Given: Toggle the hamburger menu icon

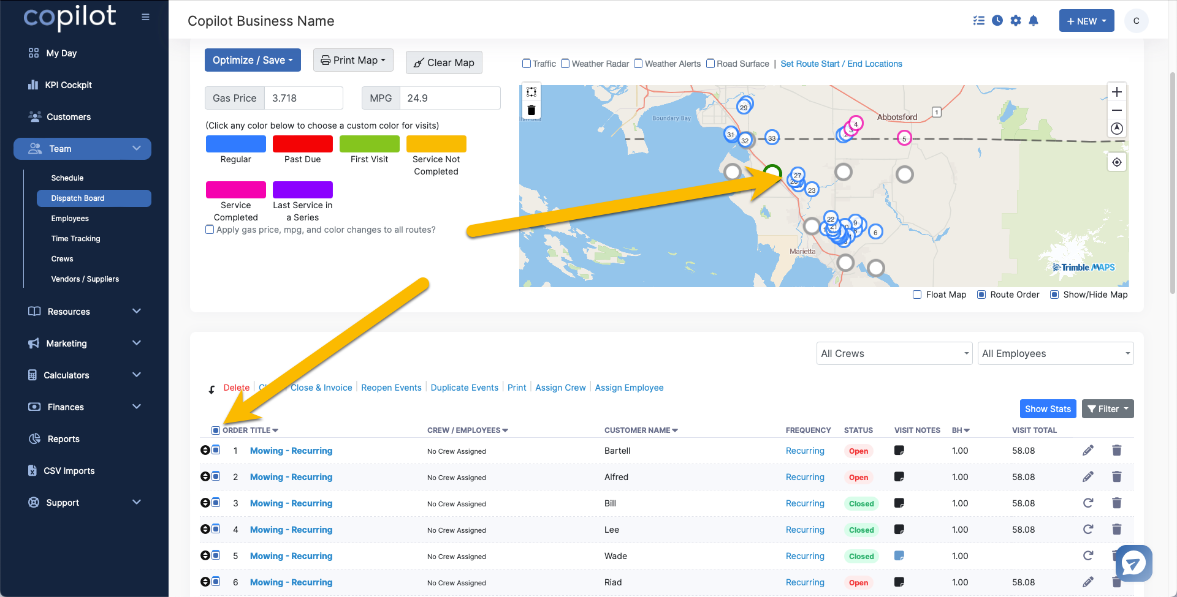Looking at the screenshot, I should point(145,17).
